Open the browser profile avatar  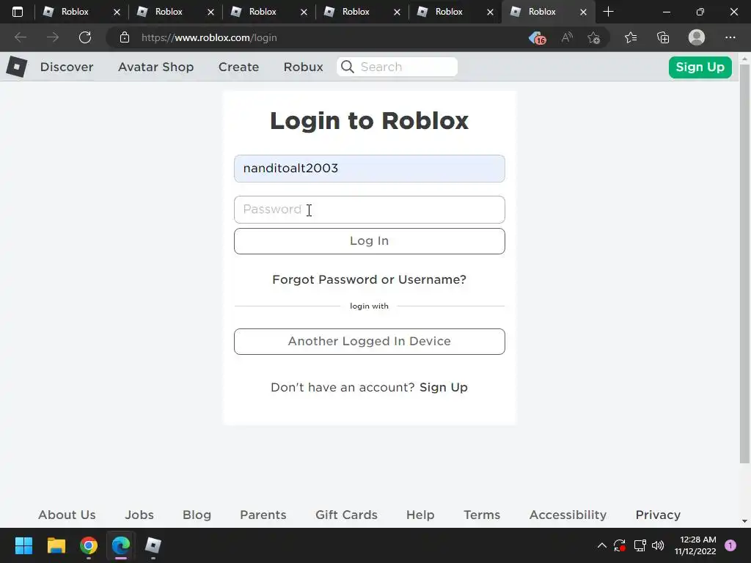tap(697, 37)
